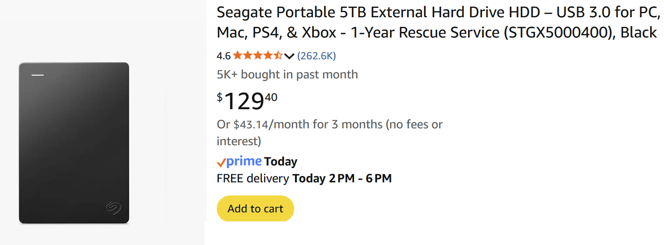The height and width of the screenshot is (245, 664).
Task: Expand the rating breakdown chevron arrow
Action: click(x=289, y=56)
